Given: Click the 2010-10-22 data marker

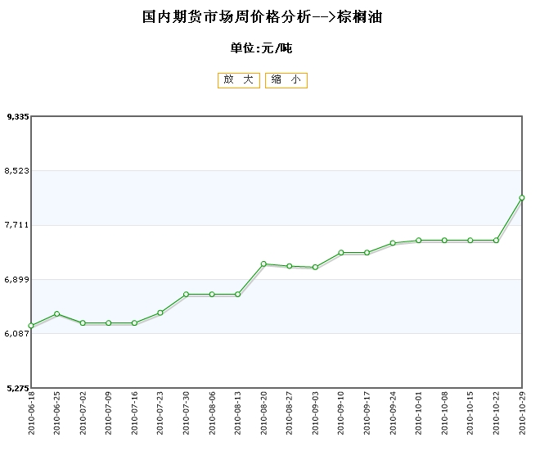Looking at the screenshot, I should point(496,240).
